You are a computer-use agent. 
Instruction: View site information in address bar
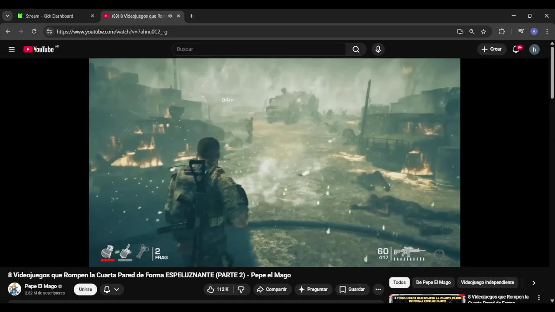[49, 32]
